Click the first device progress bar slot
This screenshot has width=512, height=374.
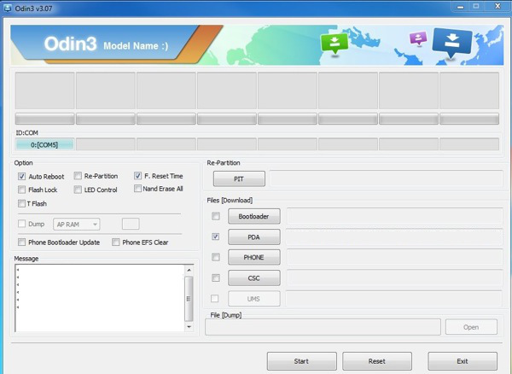click(x=44, y=119)
